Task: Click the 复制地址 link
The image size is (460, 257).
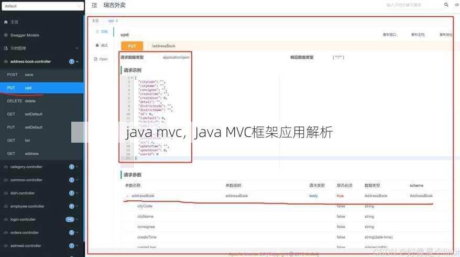Action: 446,35
